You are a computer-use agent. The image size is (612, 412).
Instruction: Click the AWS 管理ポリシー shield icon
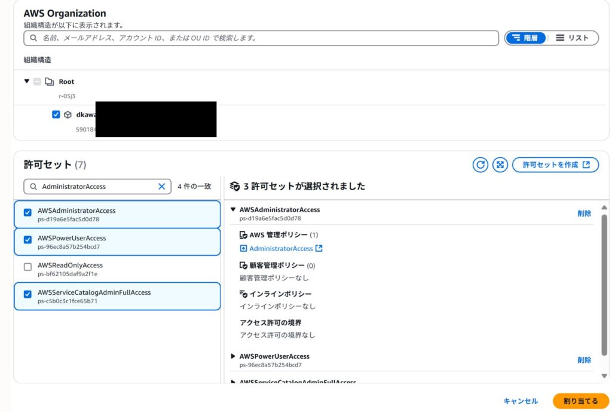pos(243,235)
